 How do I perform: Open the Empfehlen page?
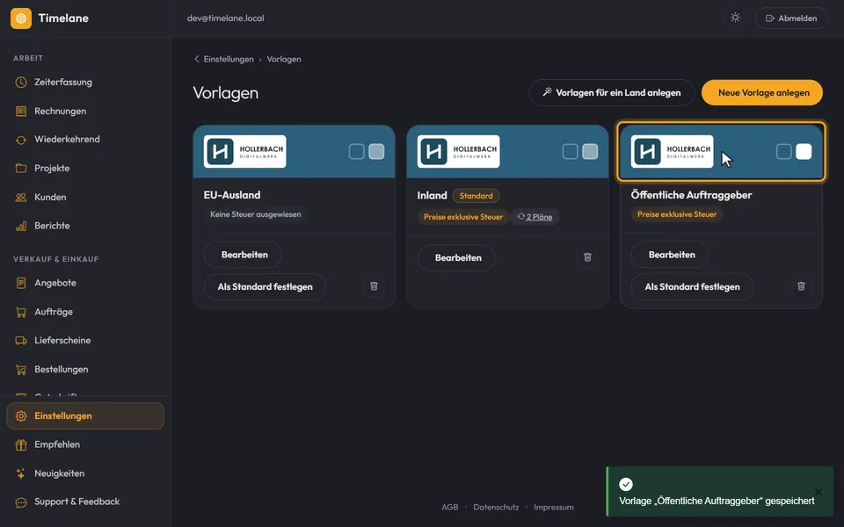[85, 444]
